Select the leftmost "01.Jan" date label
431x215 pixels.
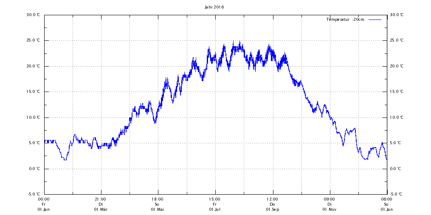43,209
